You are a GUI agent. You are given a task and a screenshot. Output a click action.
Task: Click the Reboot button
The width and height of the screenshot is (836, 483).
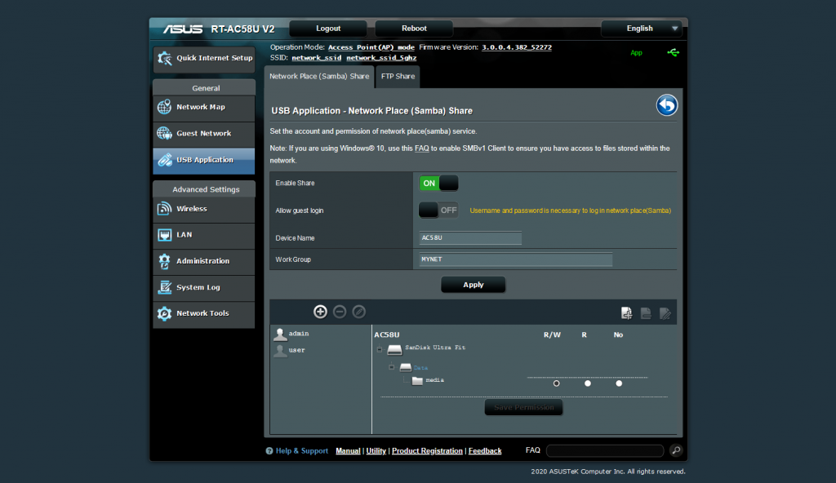414,29
